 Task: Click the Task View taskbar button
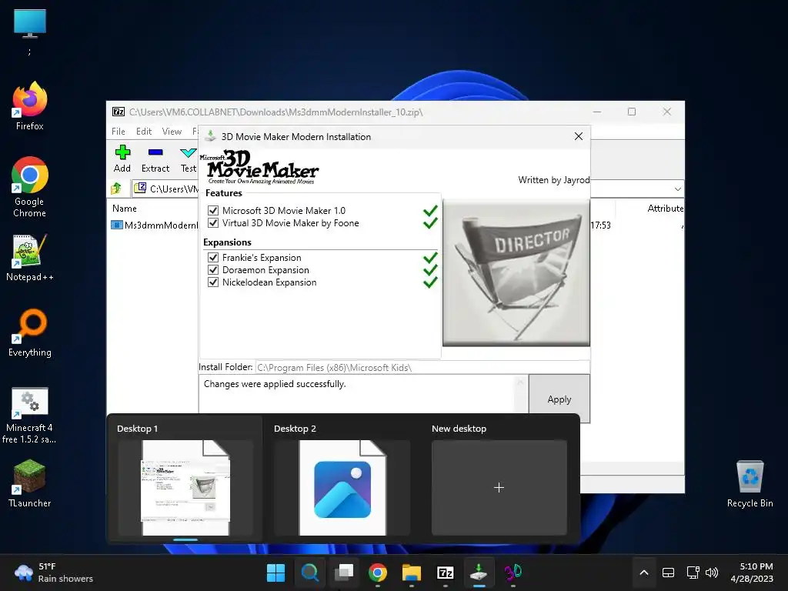tap(344, 573)
